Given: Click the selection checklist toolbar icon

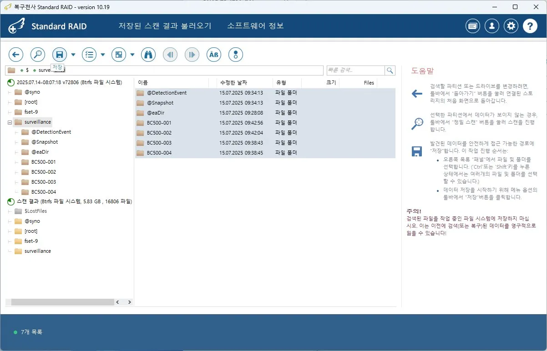Looking at the screenshot, I should pyautogui.click(x=89, y=55).
